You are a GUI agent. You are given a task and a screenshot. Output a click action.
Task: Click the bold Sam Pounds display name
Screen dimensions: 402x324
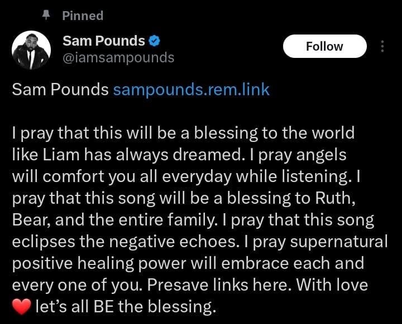coord(104,41)
